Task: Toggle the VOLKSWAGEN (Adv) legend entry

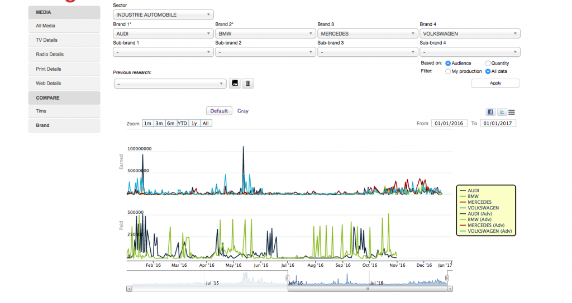Action: (486, 231)
